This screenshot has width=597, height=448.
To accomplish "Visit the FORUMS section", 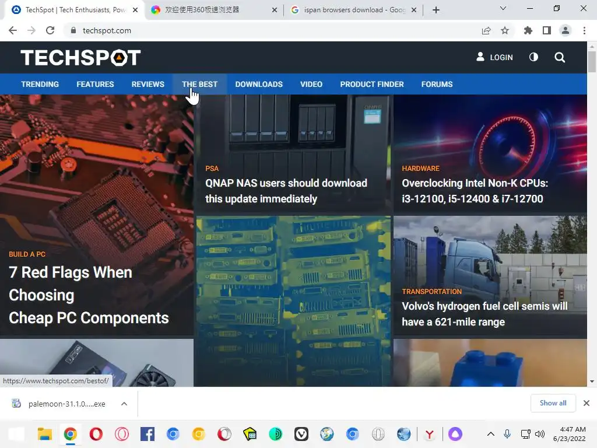I will (x=437, y=84).
